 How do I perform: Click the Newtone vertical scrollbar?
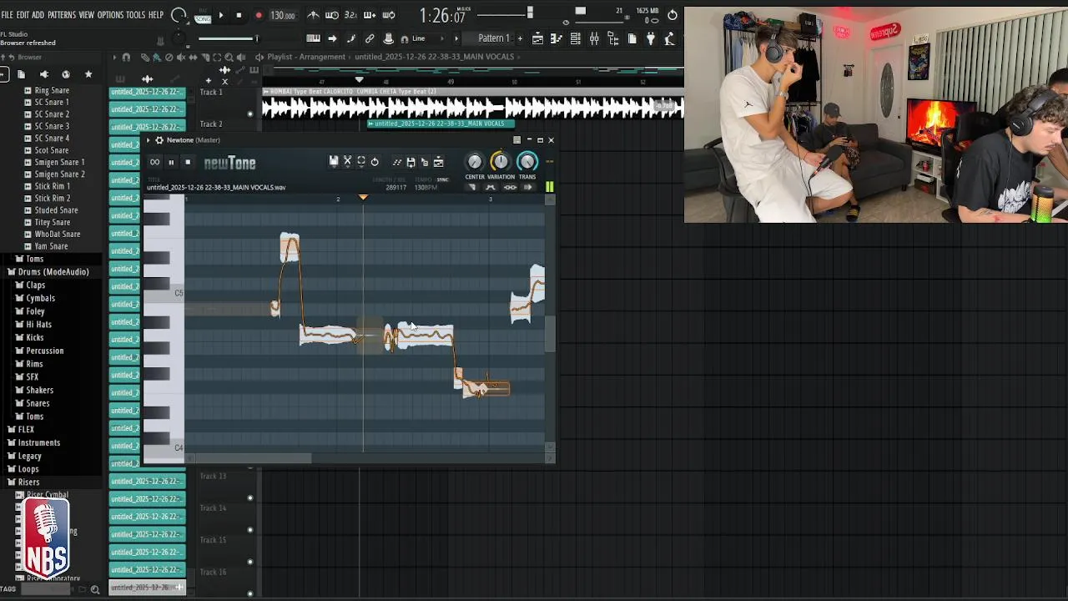[x=550, y=334]
